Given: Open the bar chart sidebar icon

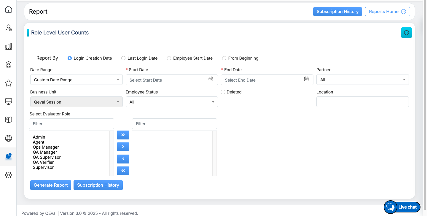Looking at the screenshot, I should [x=9, y=46].
